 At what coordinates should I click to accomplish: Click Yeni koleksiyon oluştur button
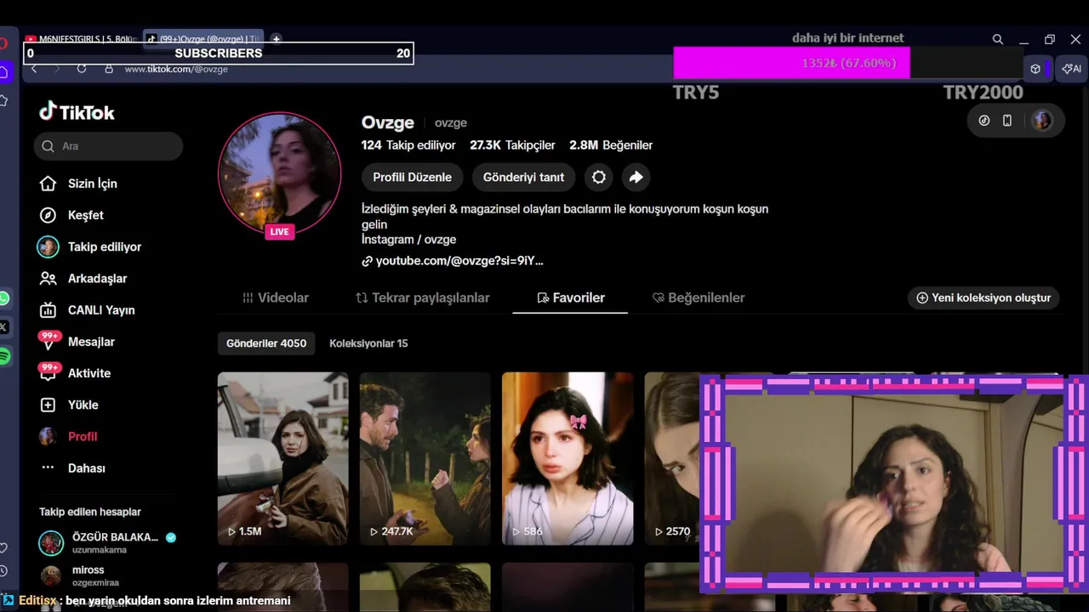(x=984, y=297)
